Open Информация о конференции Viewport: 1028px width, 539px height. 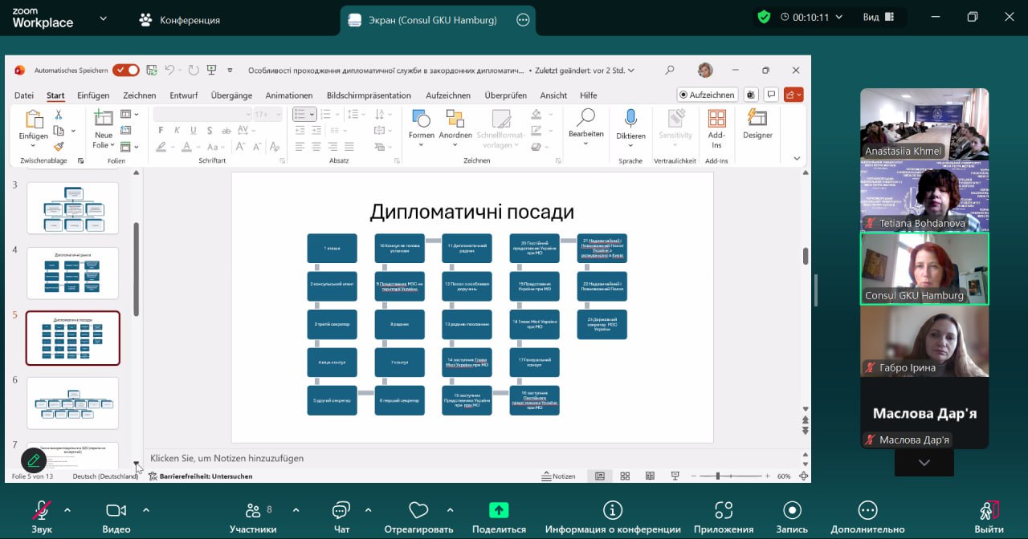pos(613,511)
